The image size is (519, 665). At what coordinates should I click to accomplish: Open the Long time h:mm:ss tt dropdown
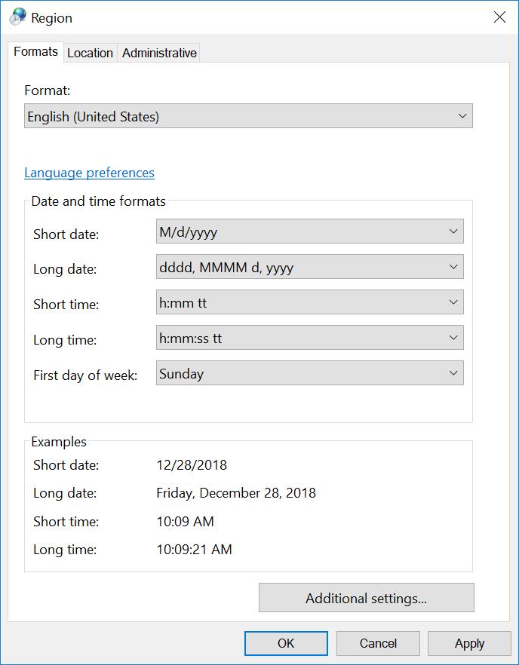[x=309, y=339]
